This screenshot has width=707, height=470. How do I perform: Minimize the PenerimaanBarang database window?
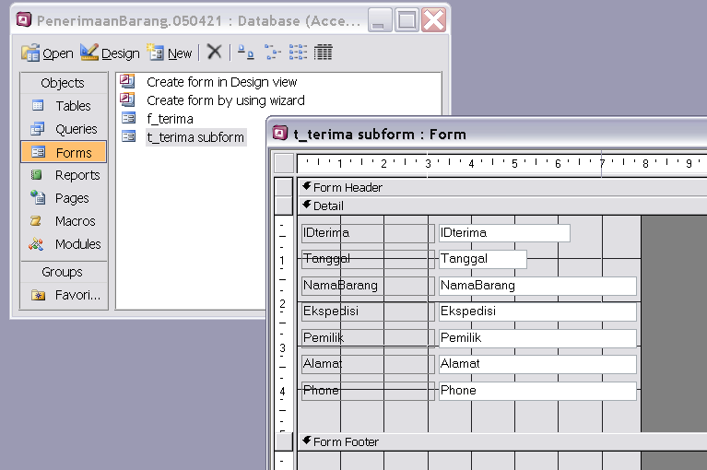click(x=380, y=20)
